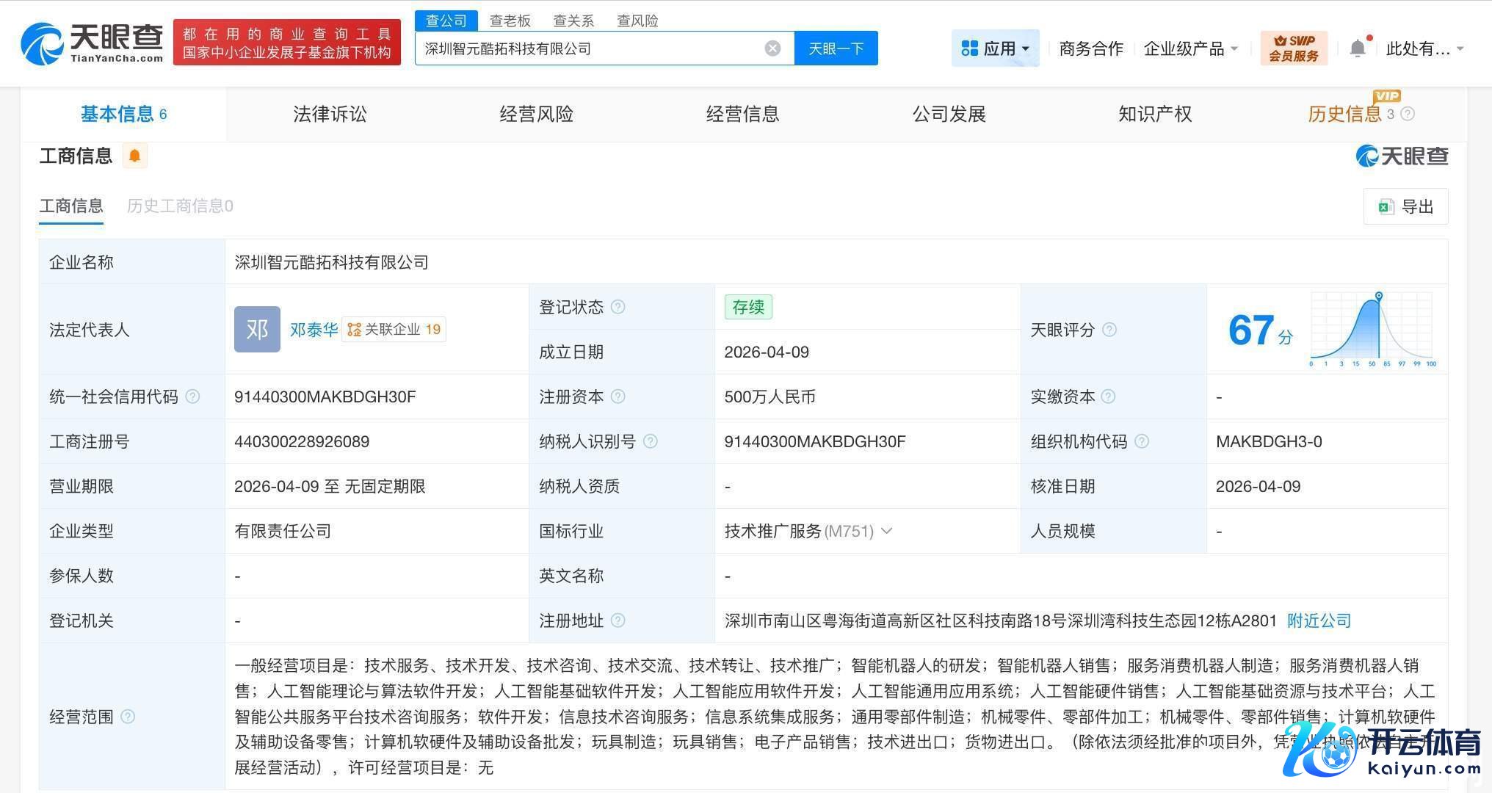Click help icon next to 登记状态
Viewport: 1492px width, 793px height.
[x=618, y=307]
